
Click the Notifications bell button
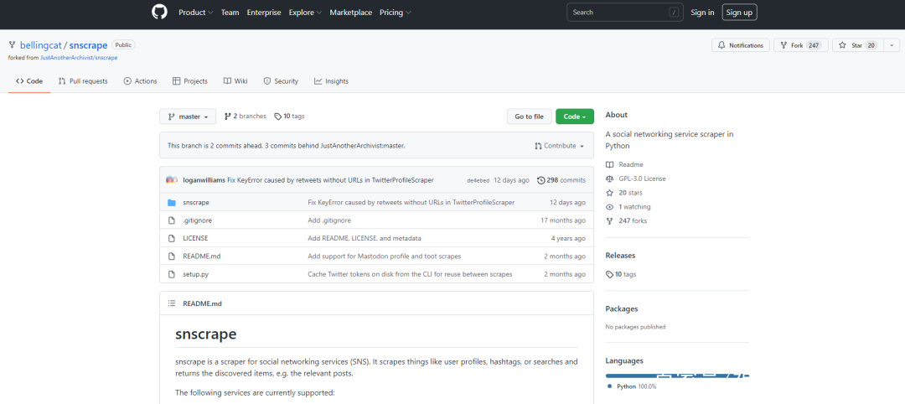coord(741,45)
